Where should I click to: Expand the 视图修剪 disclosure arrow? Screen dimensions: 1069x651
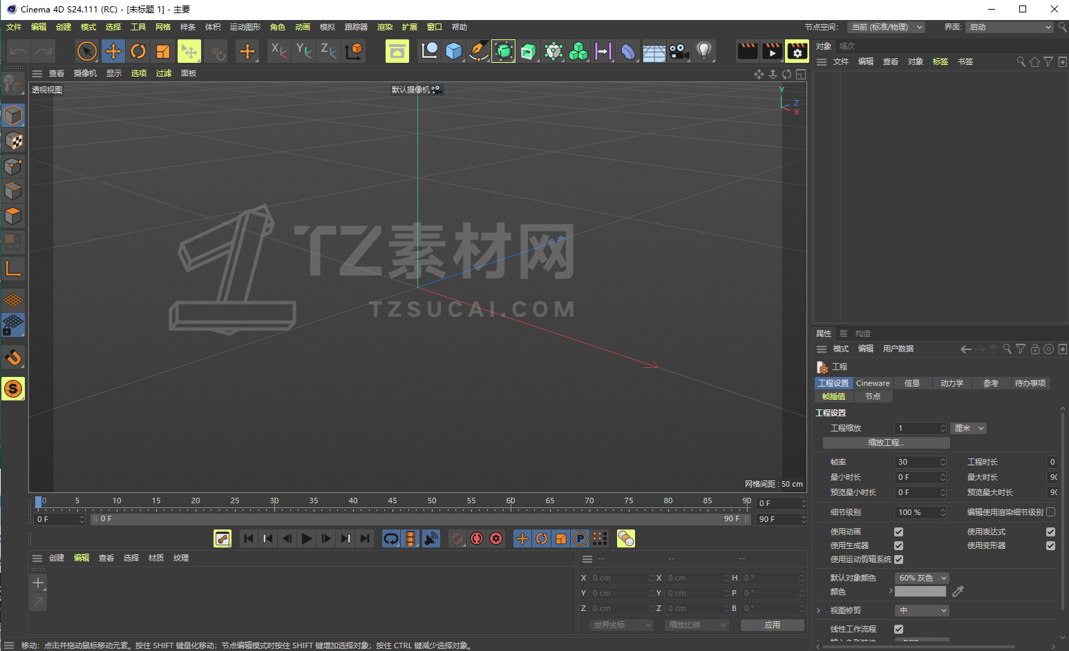point(819,610)
